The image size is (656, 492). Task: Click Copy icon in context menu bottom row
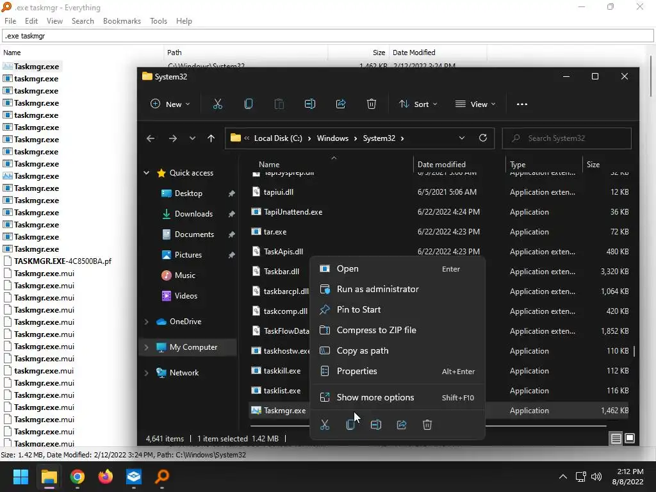point(350,425)
